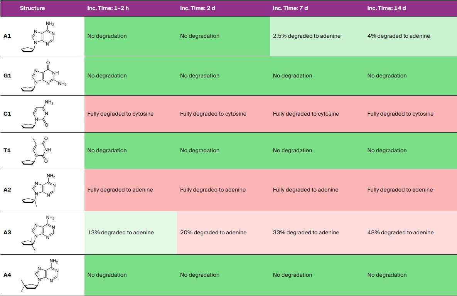
Task: Select the 48% degraded to adenine cell
Action: [400, 232]
